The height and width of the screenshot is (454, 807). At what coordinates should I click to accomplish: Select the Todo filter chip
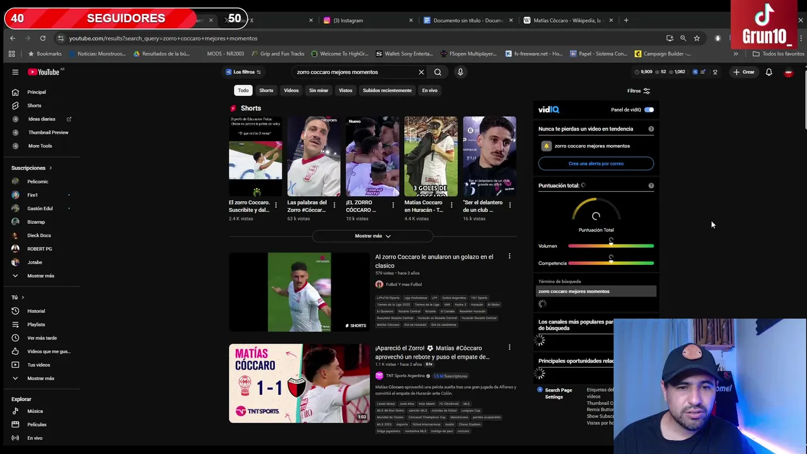[x=243, y=90]
